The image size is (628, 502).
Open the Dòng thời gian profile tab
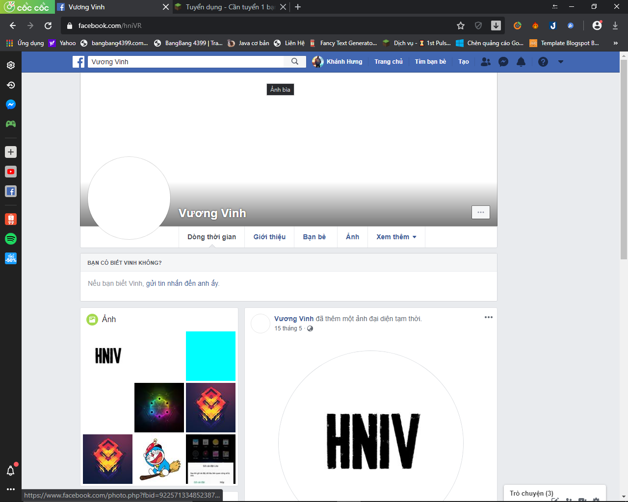(x=211, y=237)
